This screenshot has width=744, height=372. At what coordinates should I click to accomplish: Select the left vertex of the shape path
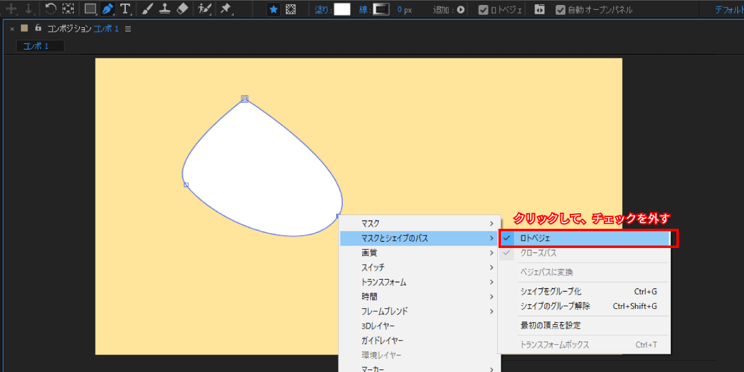tap(186, 185)
